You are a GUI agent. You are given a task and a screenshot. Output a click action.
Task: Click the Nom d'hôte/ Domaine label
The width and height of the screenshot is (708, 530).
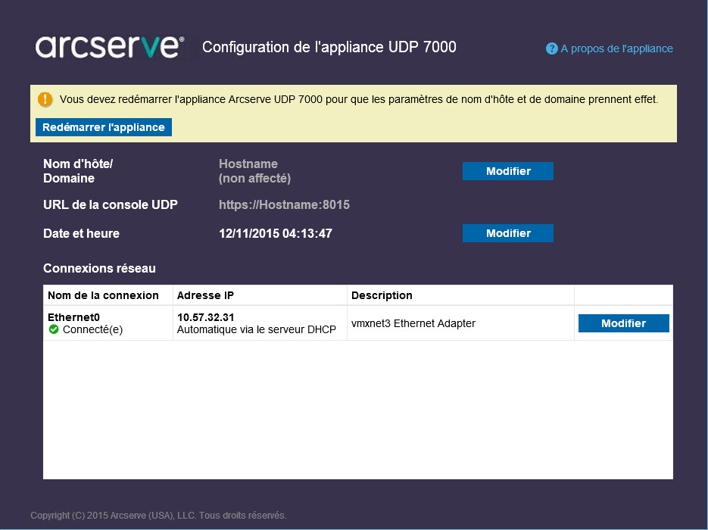(x=78, y=171)
